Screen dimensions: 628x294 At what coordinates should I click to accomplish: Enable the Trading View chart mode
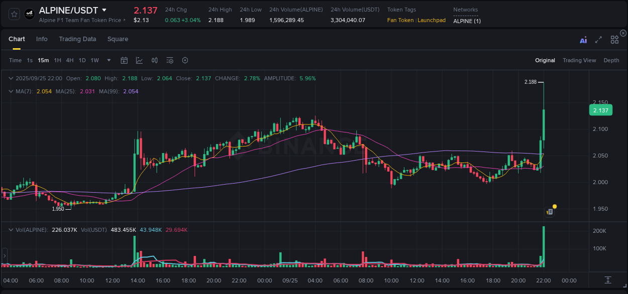pos(579,60)
